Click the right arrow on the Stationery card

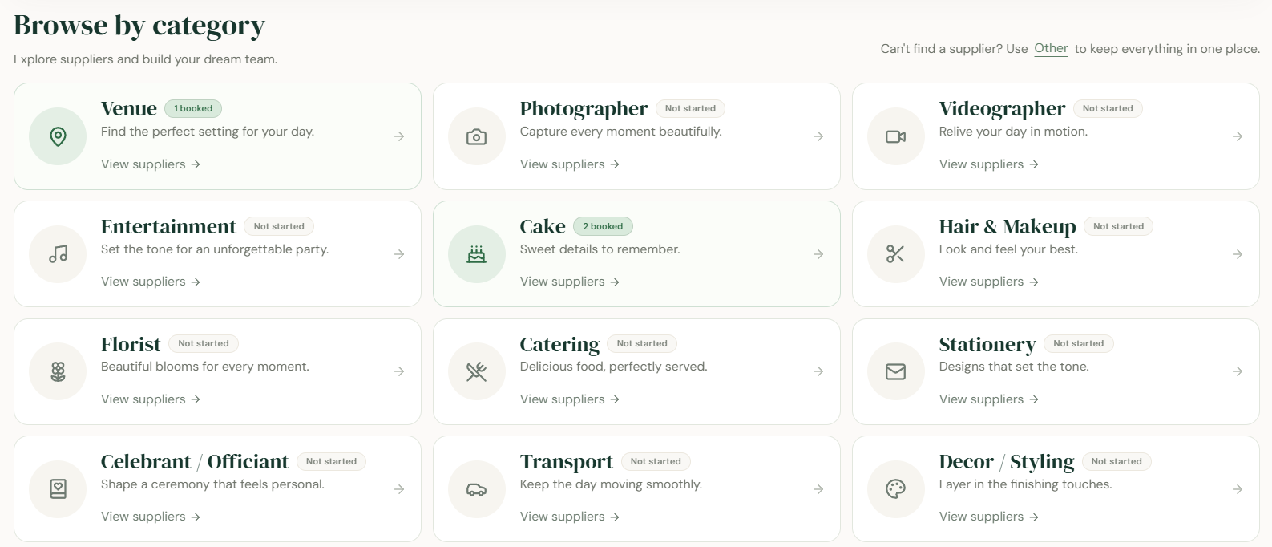coord(1238,371)
